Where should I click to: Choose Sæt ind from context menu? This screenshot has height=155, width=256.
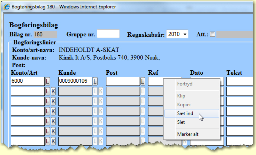pyautogui.click(x=192, y=113)
